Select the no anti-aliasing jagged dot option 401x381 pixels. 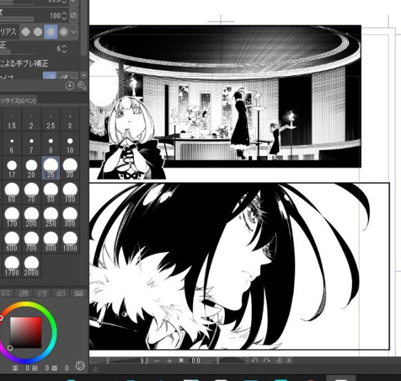(26, 32)
